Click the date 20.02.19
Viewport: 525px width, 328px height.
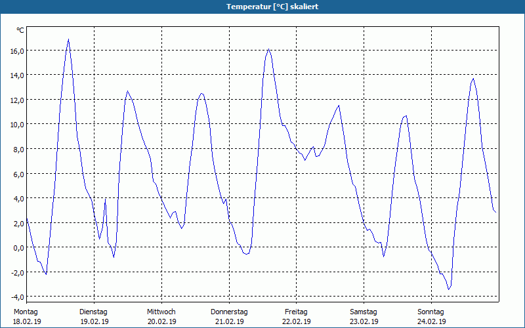click(x=161, y=321)
